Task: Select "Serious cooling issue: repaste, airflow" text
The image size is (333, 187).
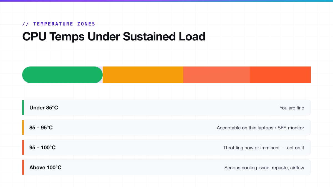Action: pos(264,168)
